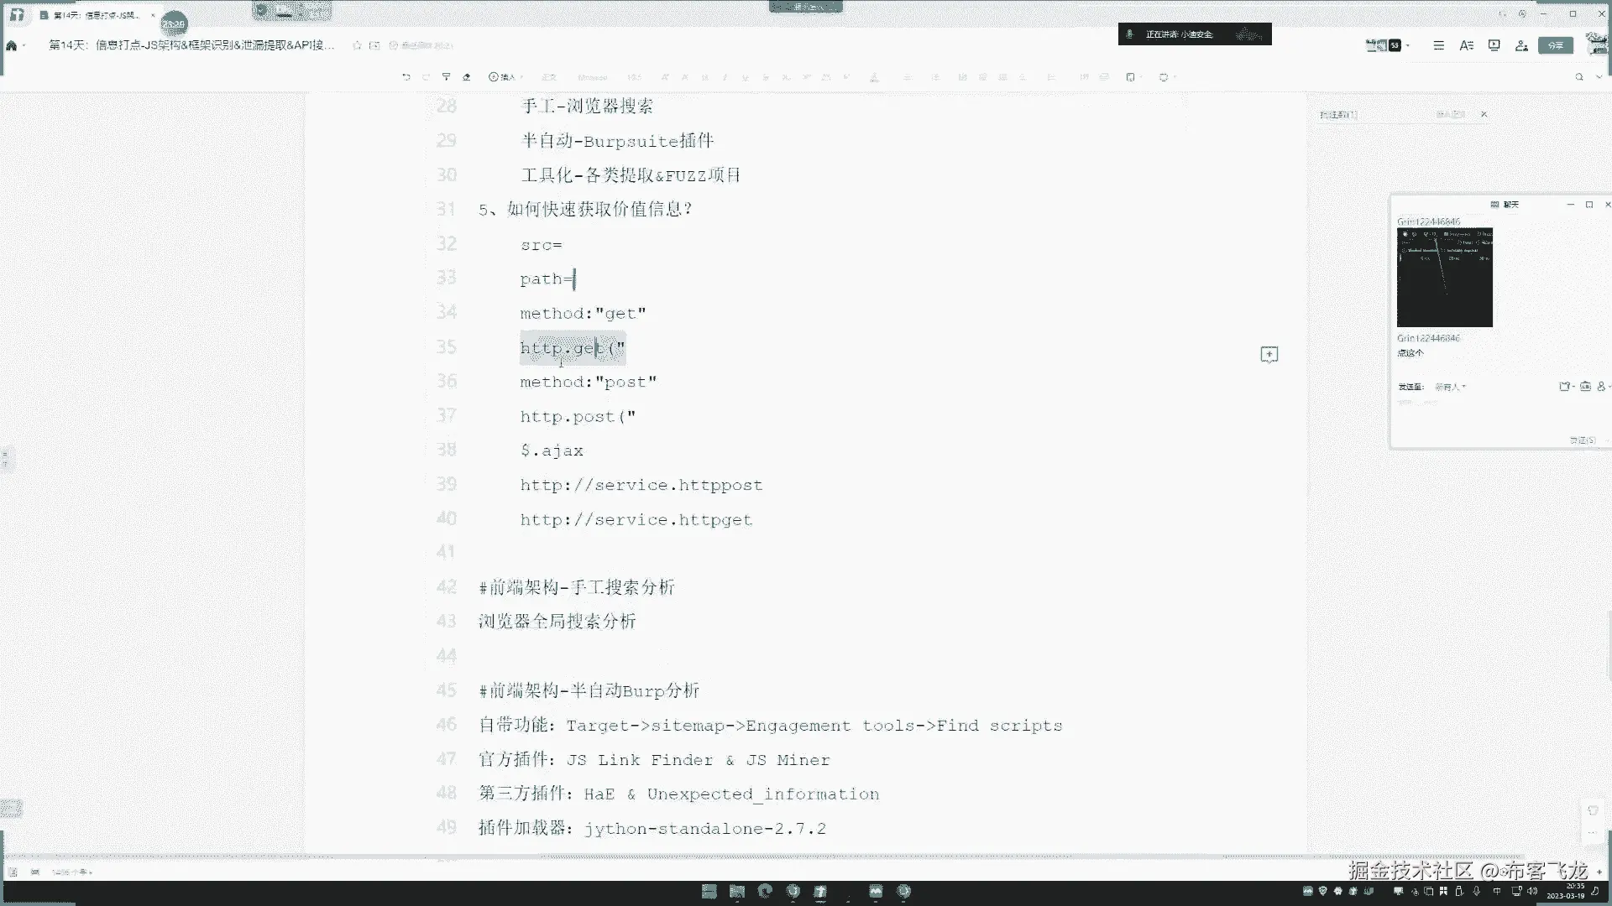Click the blue Share (分享) button
Image resolution: width=1612 pixels, height=906 pixels.
[1555, 45]
